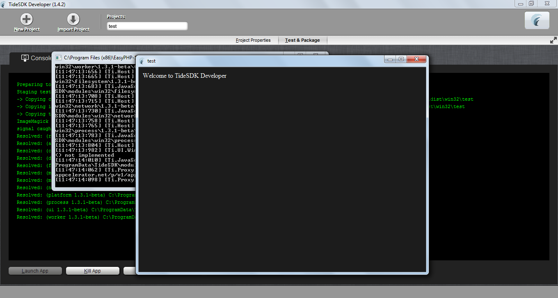Screen dimensions: 558x298
Task: Click the 'Resolved: (process 1.3.1-beta)' console line
Action: 75,202
